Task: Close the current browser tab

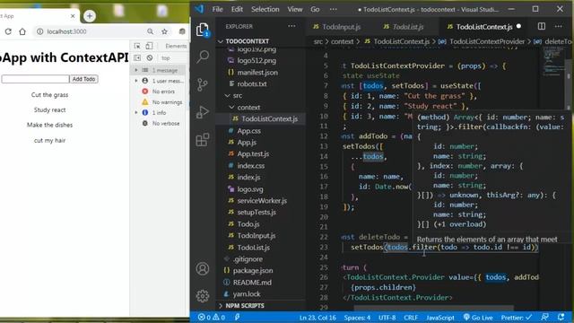Action: click(73, 16)
